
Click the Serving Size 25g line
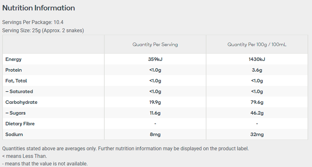pos(43,30)
